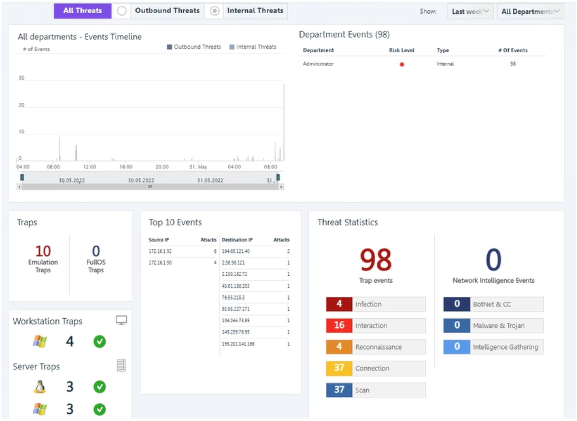Select source IP 172.16.1.92 row
The width and height of the screenshot is (577, 421).
(160, 252)
